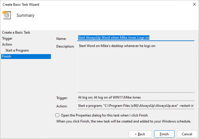This screenshot has height=139, width=199.
Task: Click the Description: label
Action: coord(65,46)
